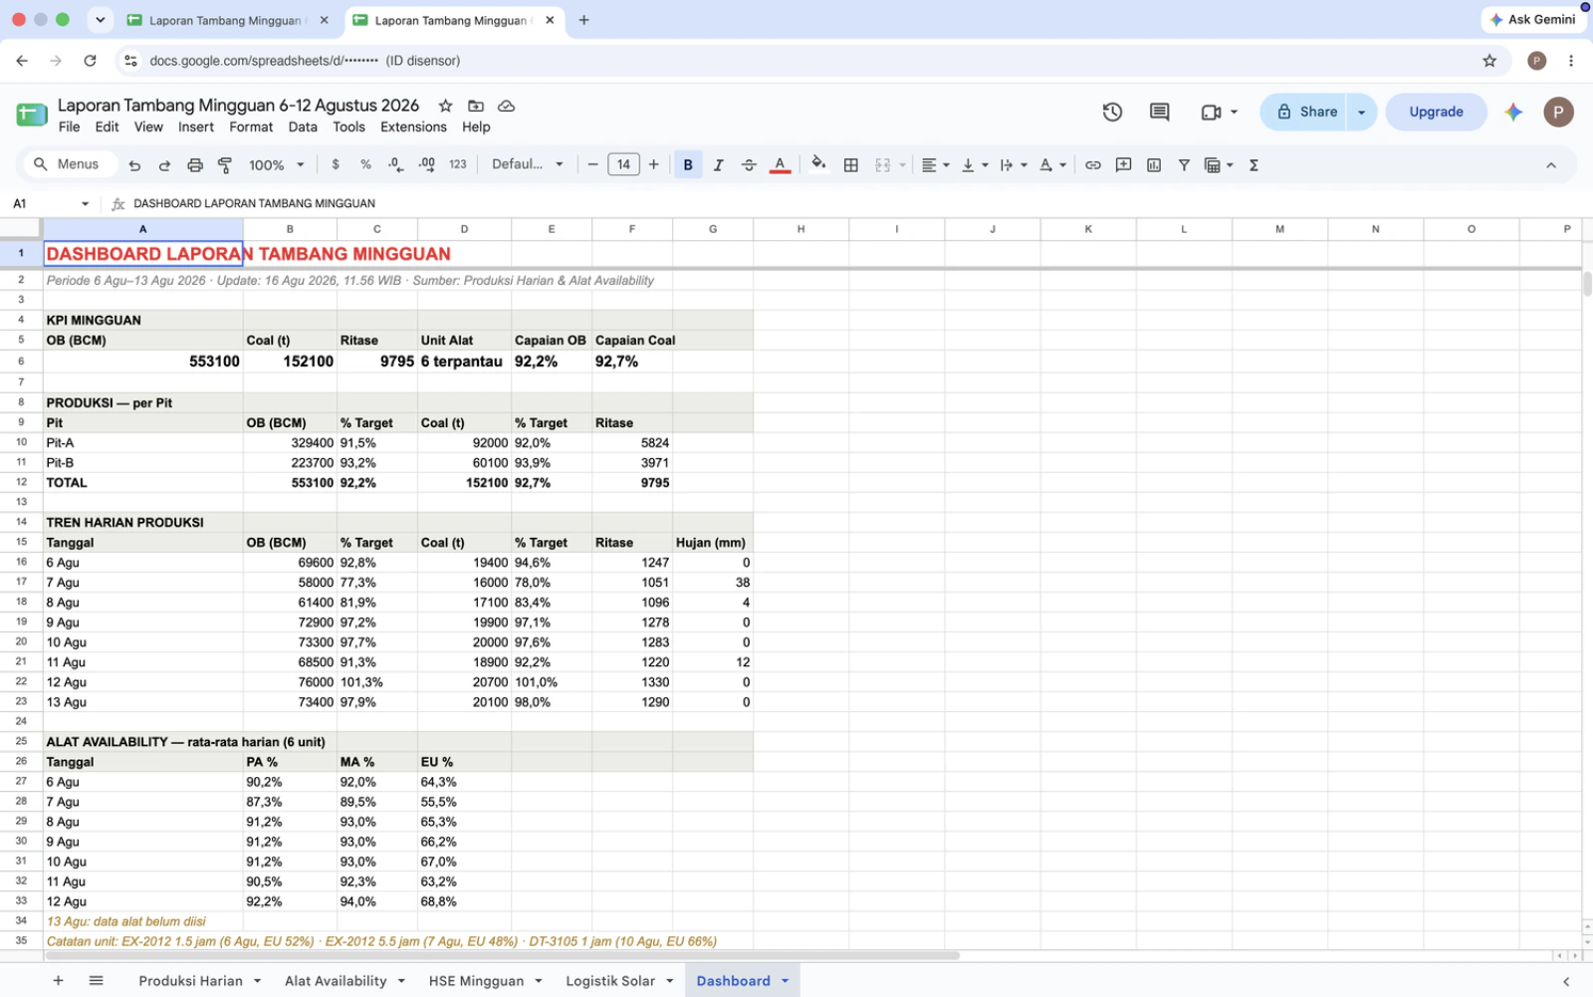This screenshot has width=1593, height=997.
Task: Click the Upgrade button
Action: pyautogui.click(x=1436, y=112)
